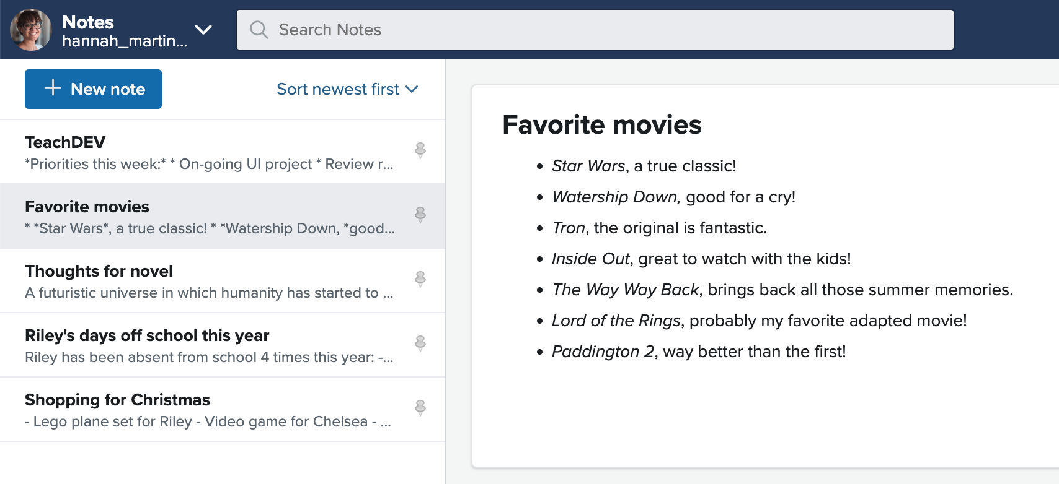Screen dimensions: 1059x484
Task: Pin the TeachDEV note
Action: pyautogui.click(x=420, y=150)
